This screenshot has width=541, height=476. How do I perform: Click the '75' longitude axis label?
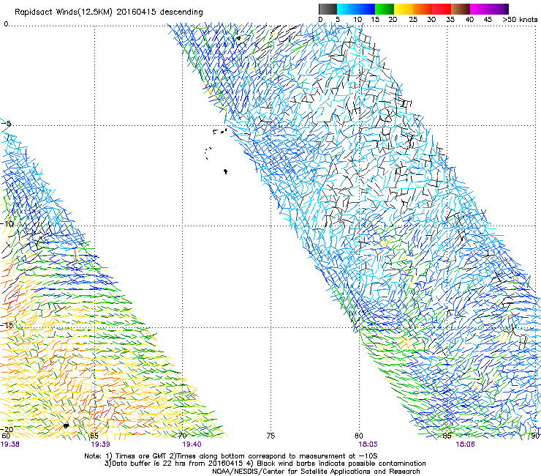tap(270, 436)
